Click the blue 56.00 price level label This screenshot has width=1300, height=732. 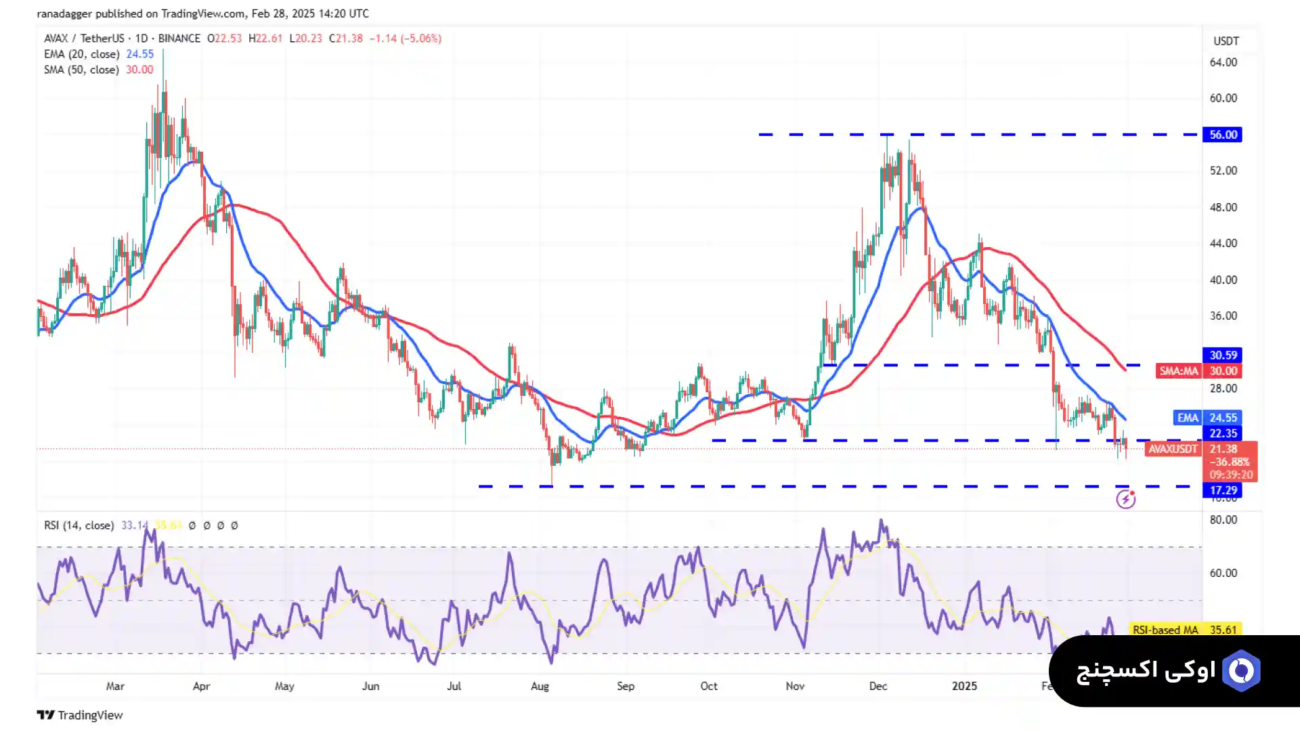[x=1223, y=135]
